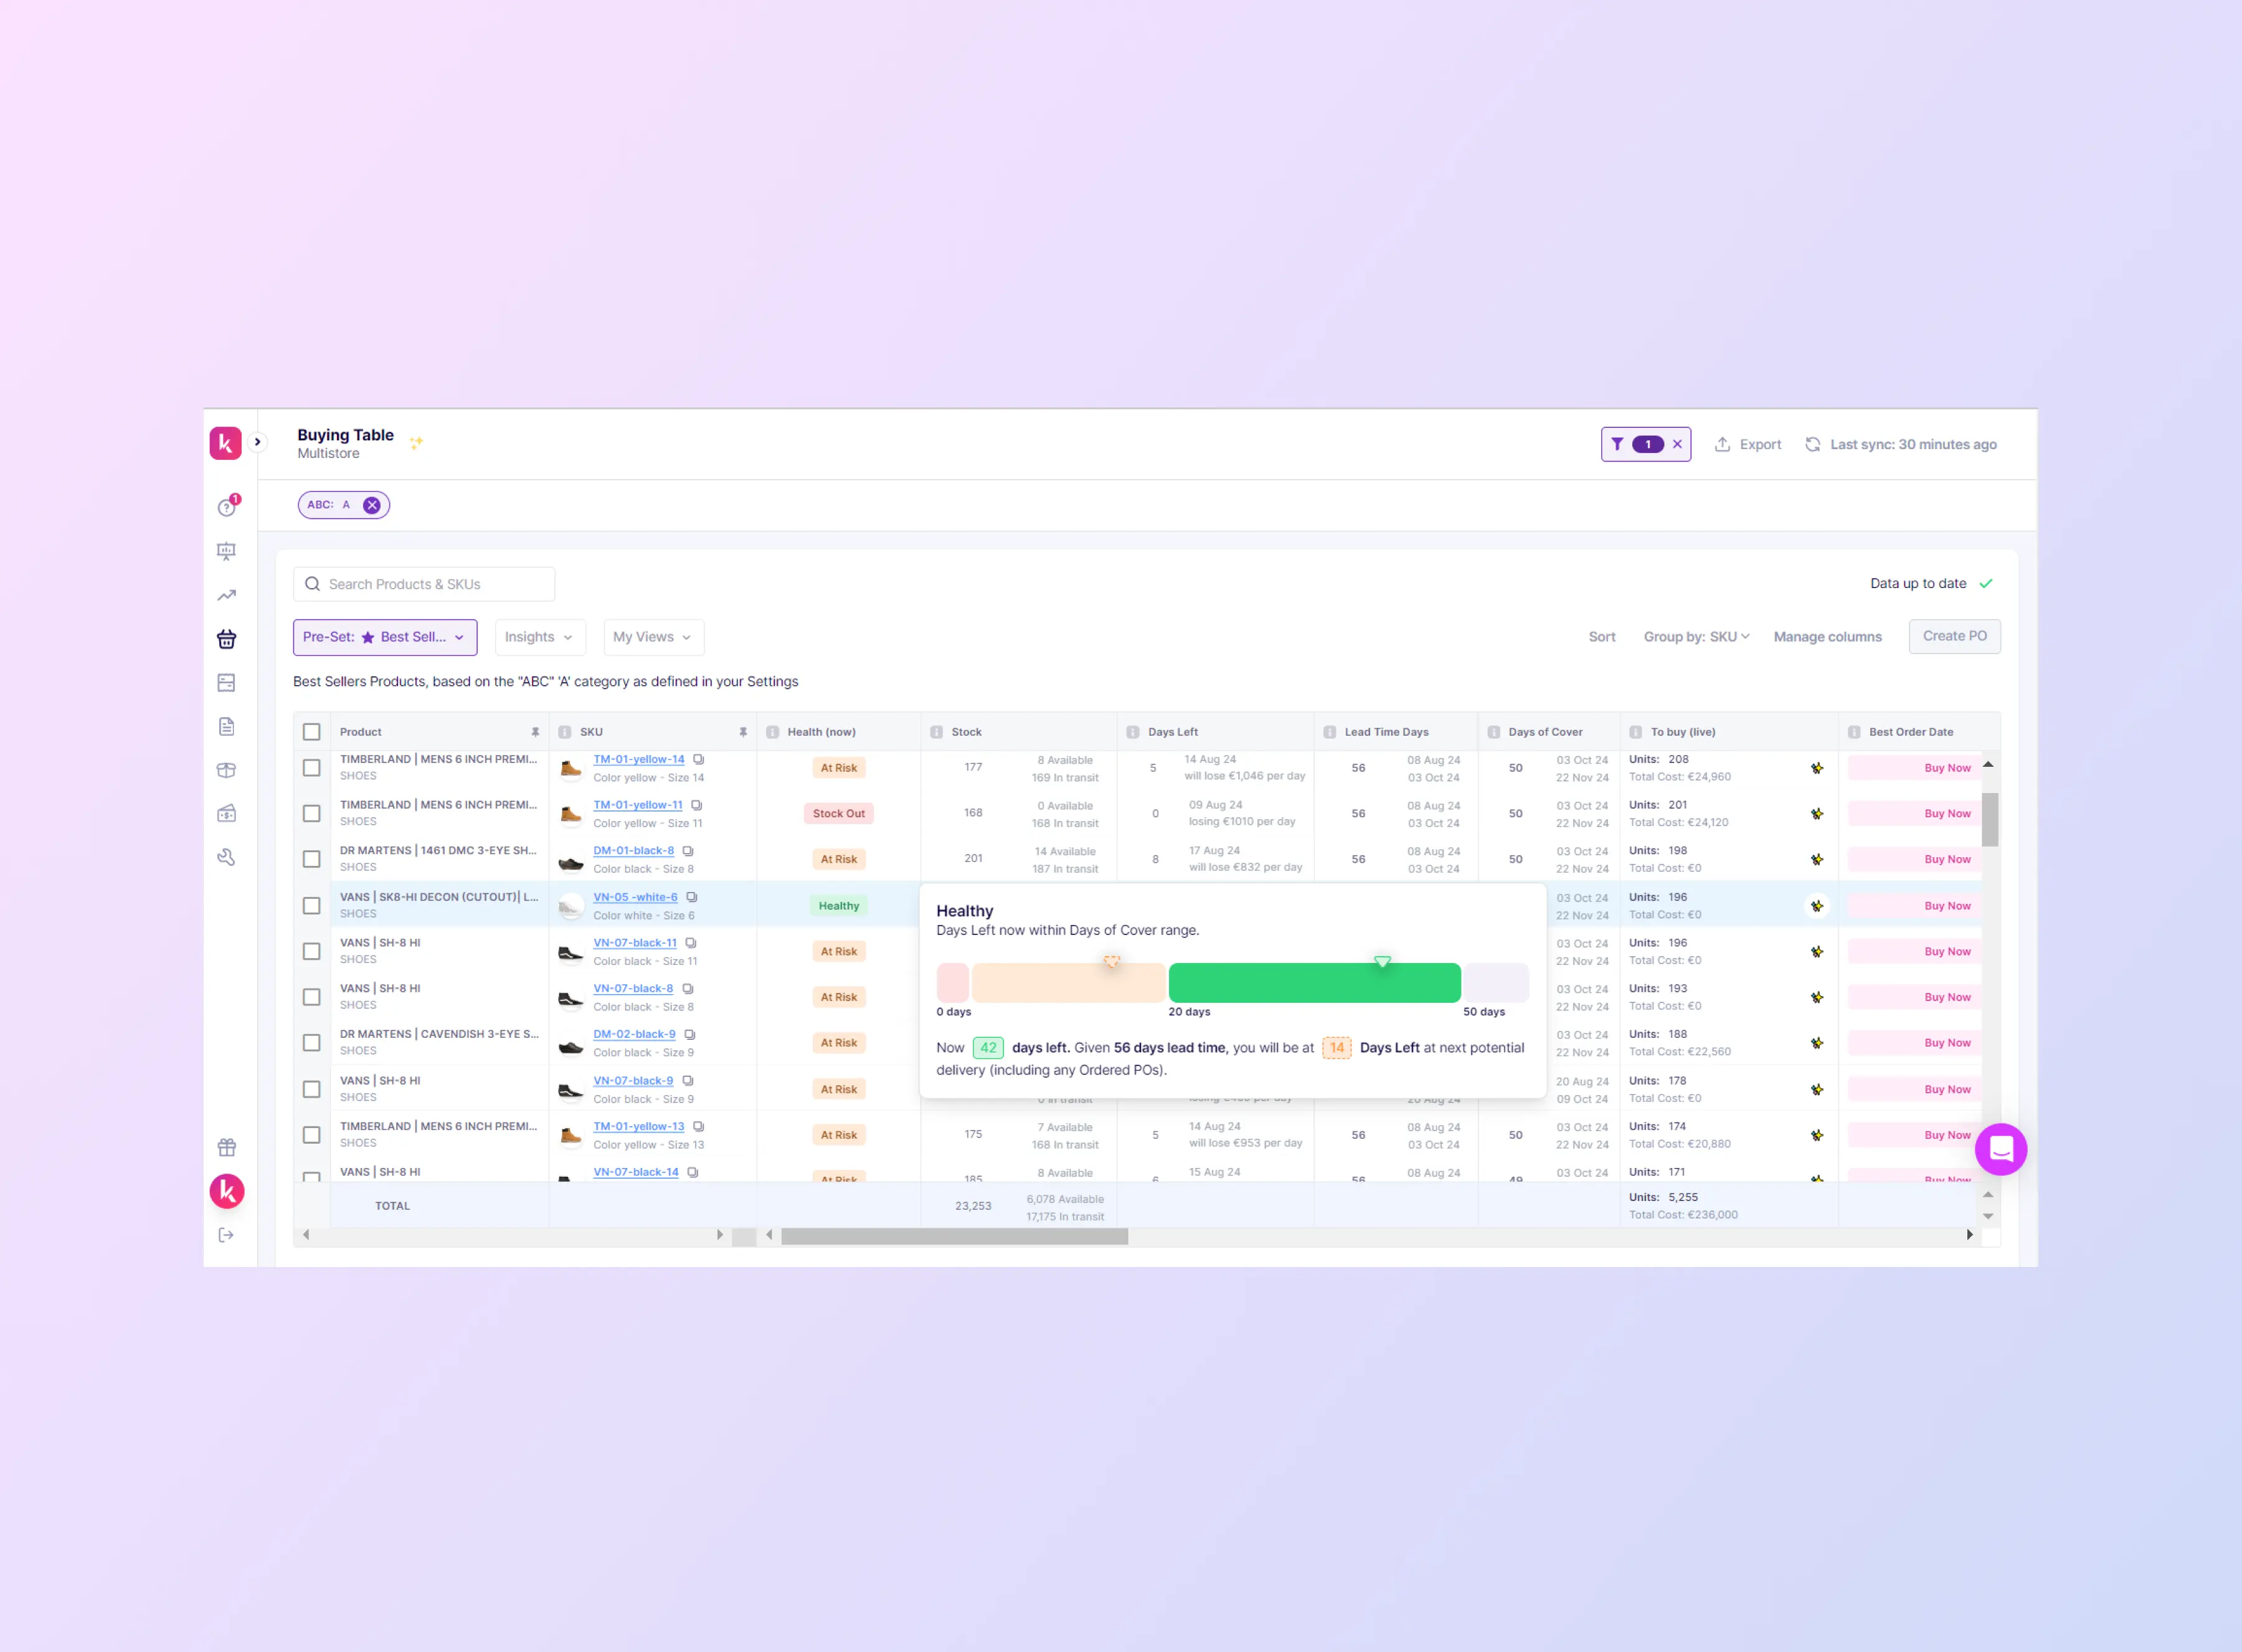This screenshot has height=1652, width=2242.
Task: Open the Insights dropdown
Action: (539, 637)
